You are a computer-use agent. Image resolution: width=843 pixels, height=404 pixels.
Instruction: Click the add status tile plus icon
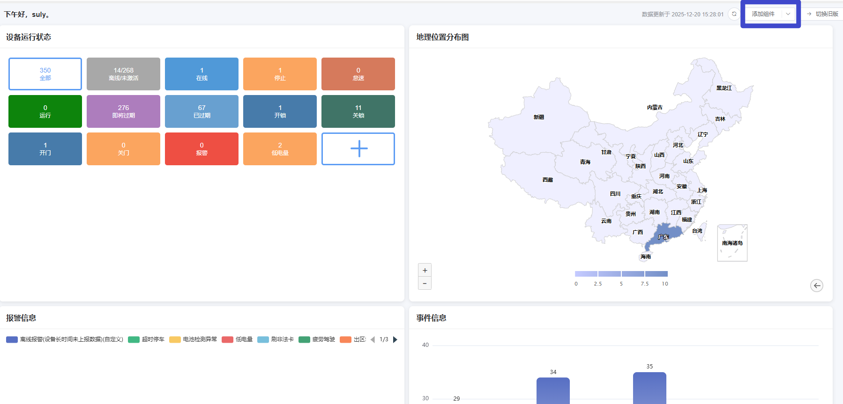[x=358, y=149]
